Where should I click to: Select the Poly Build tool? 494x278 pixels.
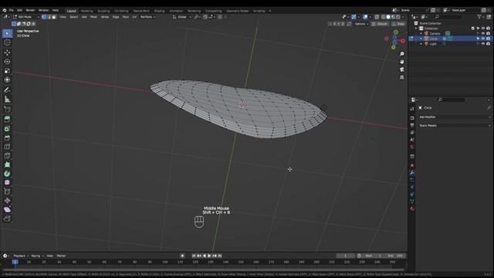[7, 164]
